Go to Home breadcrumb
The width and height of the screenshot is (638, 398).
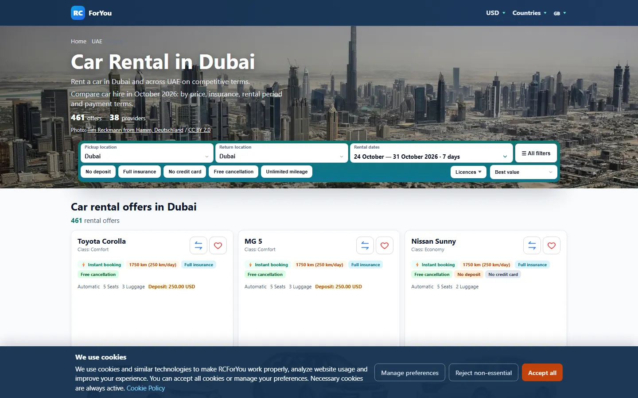coord(78,41)
